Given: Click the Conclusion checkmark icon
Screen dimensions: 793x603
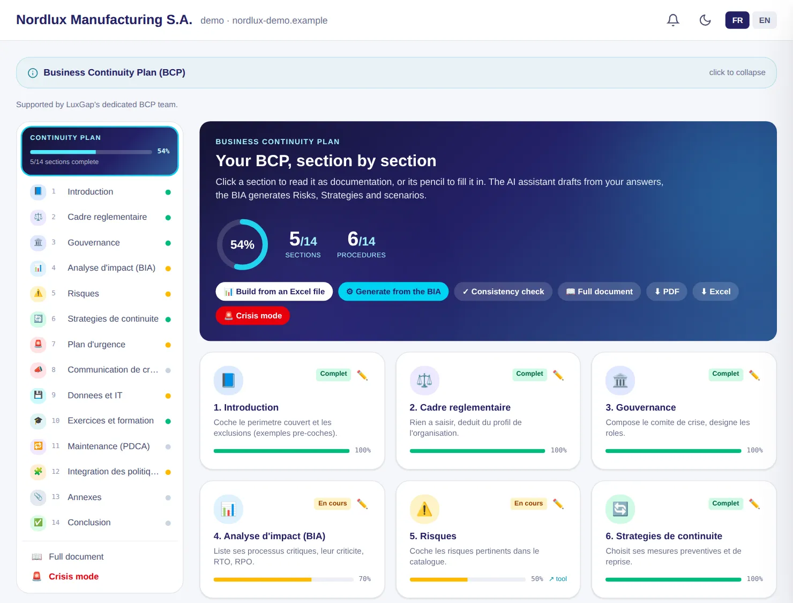Looking at the screenshot, I should pos(38,523).
